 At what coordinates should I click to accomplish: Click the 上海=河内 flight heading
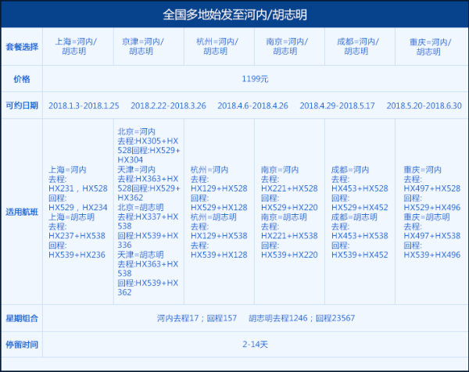[67, 170]
